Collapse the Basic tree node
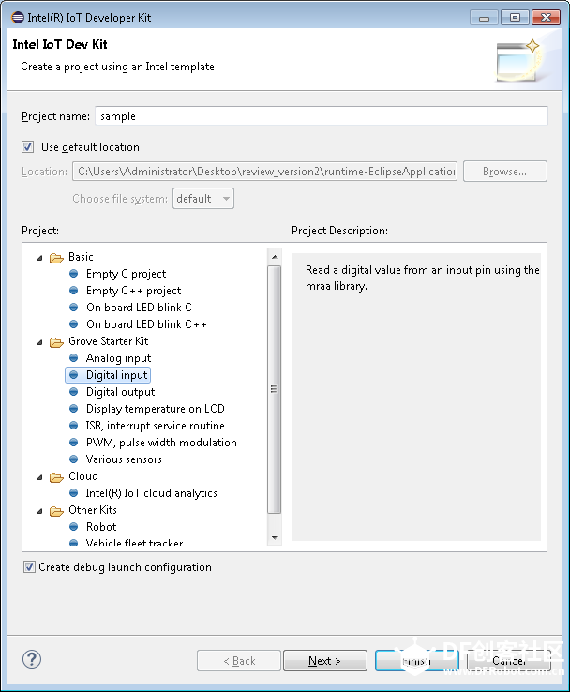 [x=39, y=258]
